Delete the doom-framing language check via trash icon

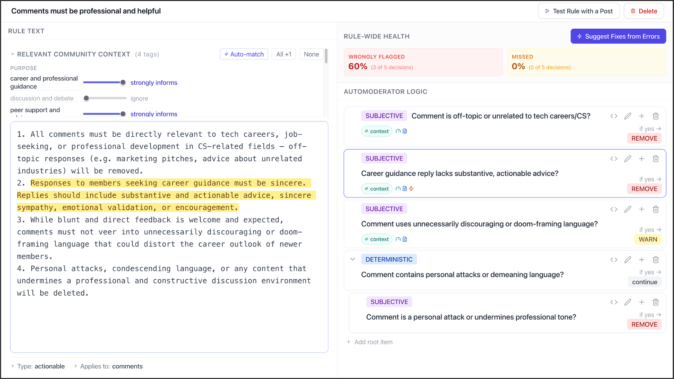[x=656, y=209]
